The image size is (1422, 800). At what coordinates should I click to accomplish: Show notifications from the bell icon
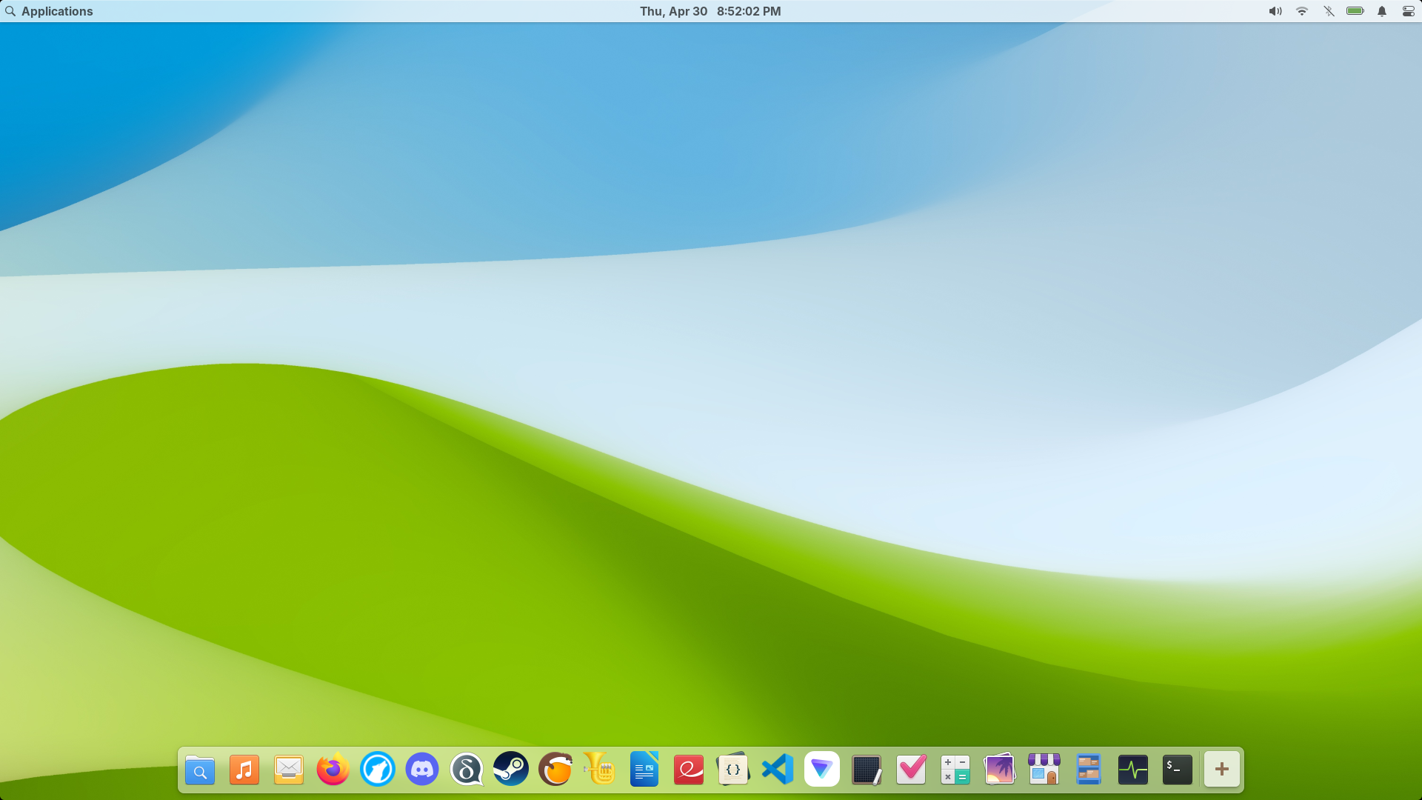pos(1382,11)
